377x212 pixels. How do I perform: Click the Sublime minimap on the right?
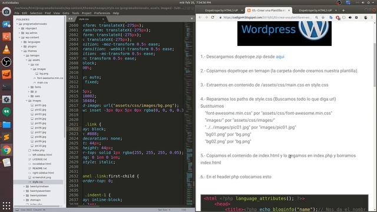tap(189, 115)
